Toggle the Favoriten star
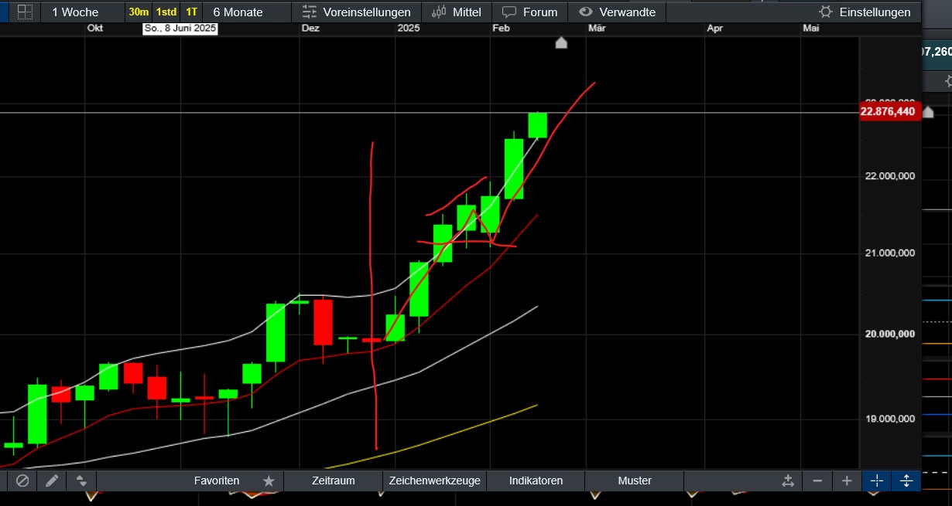Viewport: 952px width, 506px height. (269, 481)
